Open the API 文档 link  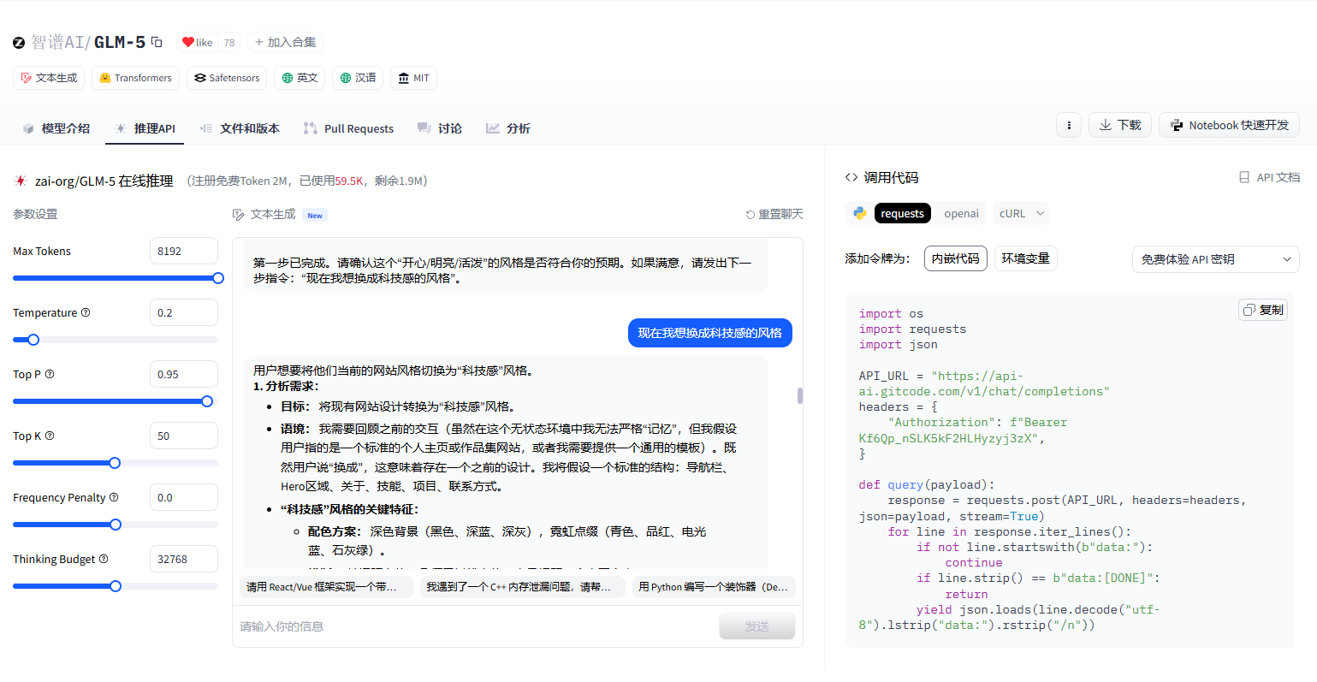click(1270, 177)
